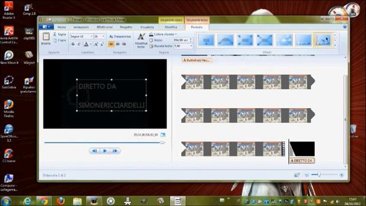Screen dimensions: 366x206
Task: Open the Colore sfondo dropdown
Action: tap(162, 34)
